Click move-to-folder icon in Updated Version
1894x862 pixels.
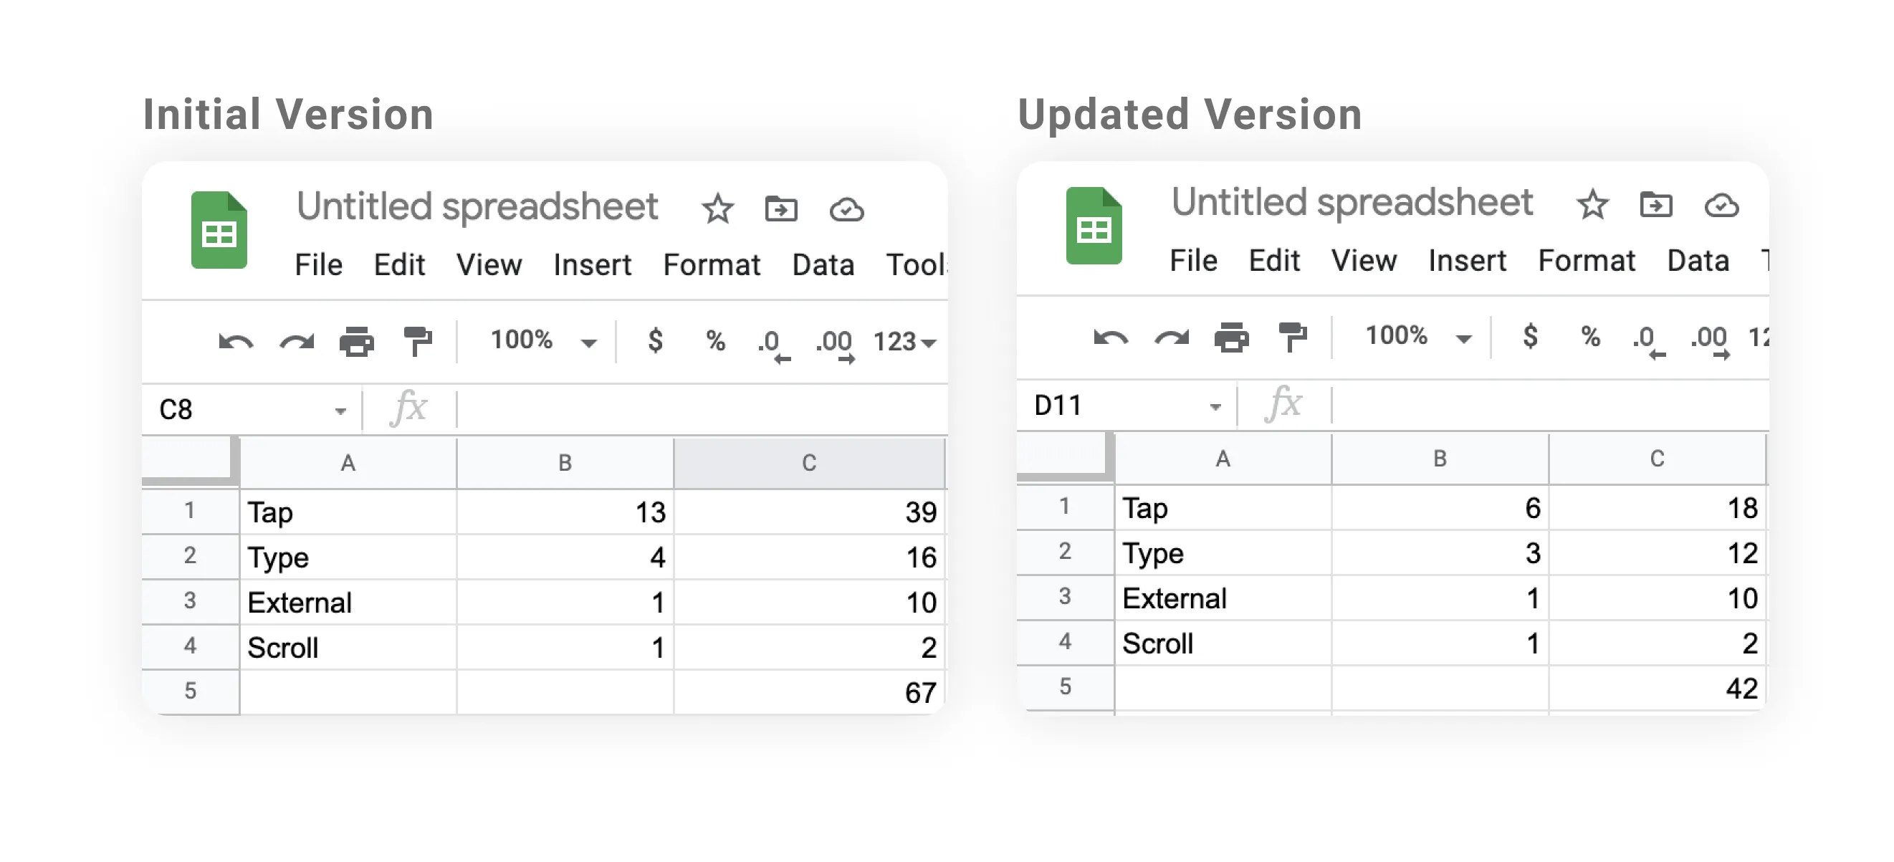point(1656,205)
